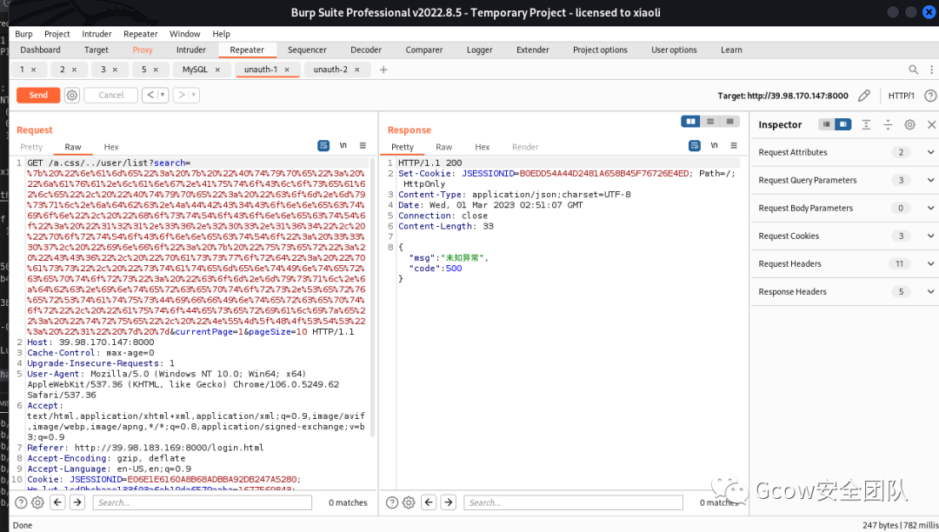Open the Window menu
The width and height of the screenshot is (939, 532).
[184, 34]
